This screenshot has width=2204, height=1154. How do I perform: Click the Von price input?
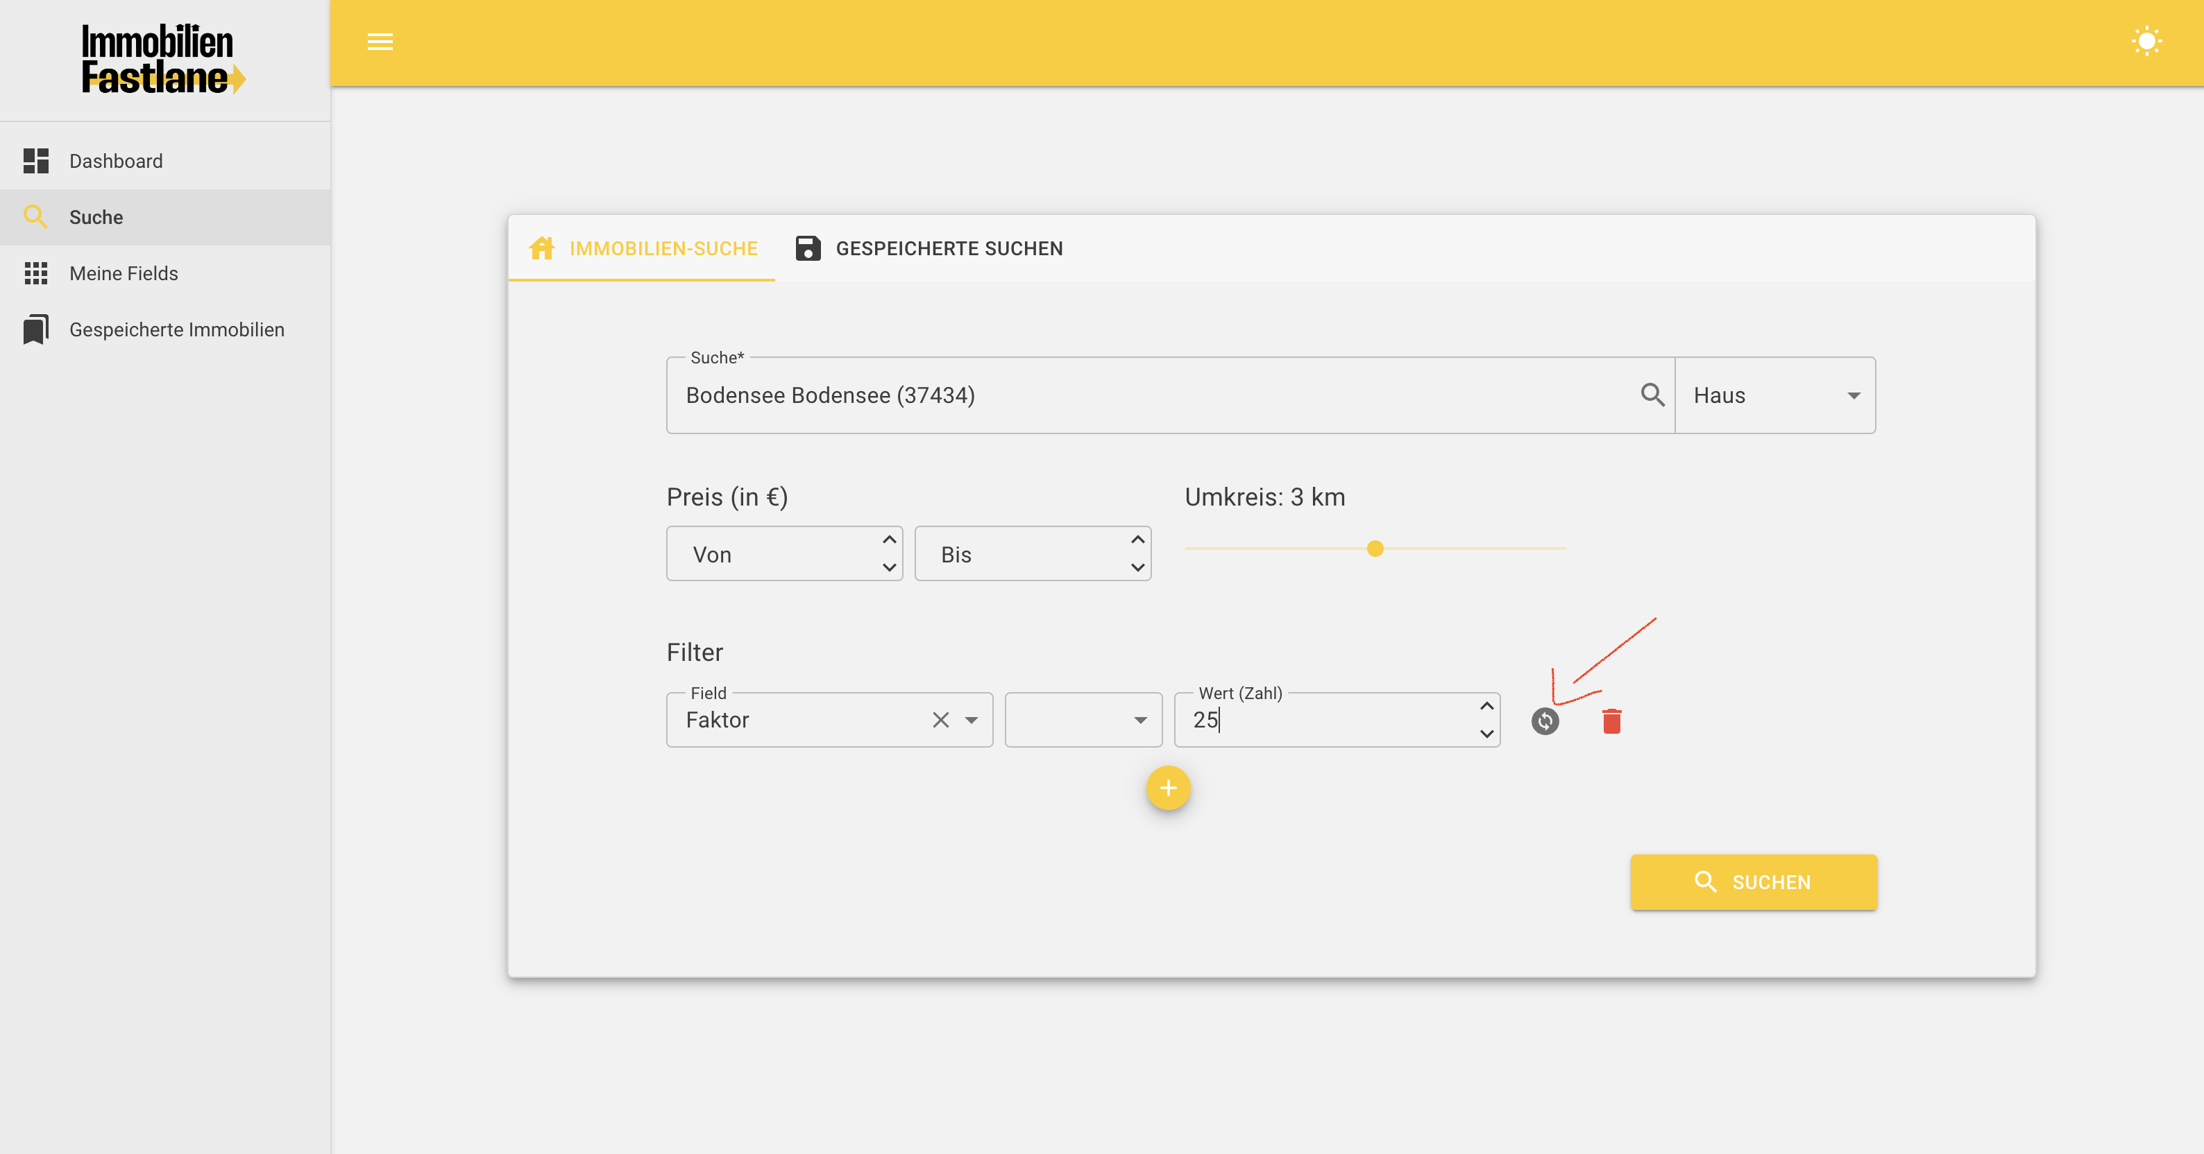click(x=770, y=554)
